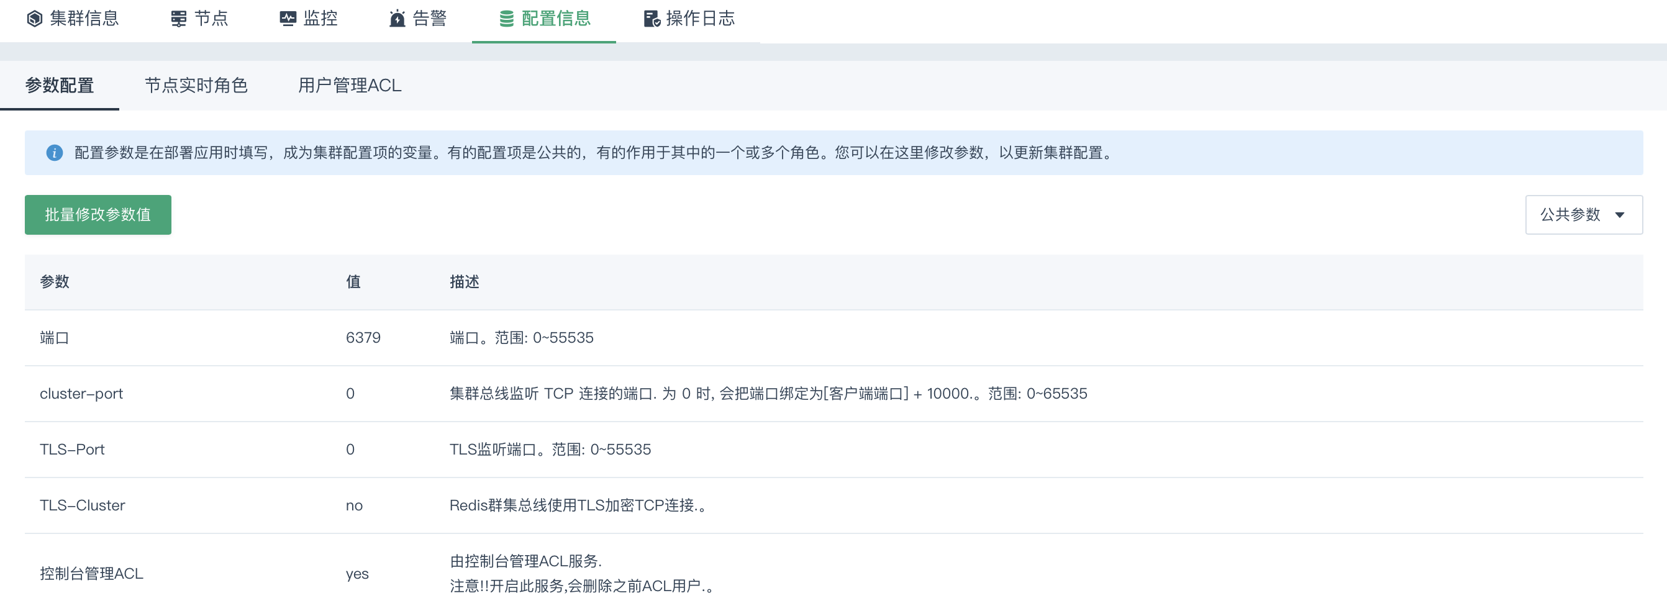This screenshot has height=611, width=1667.
Task: Click the configuration database icon
Action: click(x=507, y=19)
